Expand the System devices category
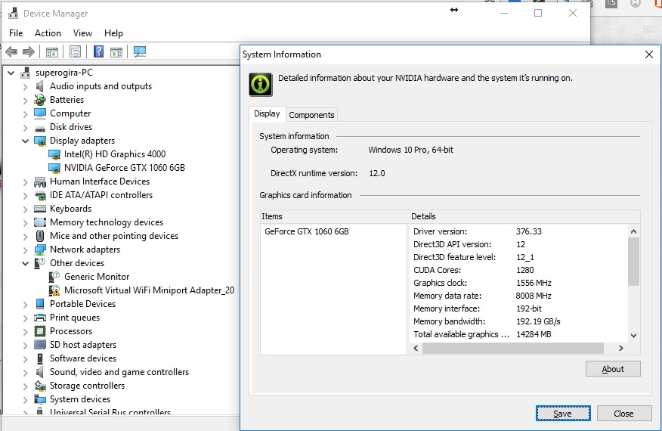Viewport: 662px width, 431px height. [x=26, y=399]
